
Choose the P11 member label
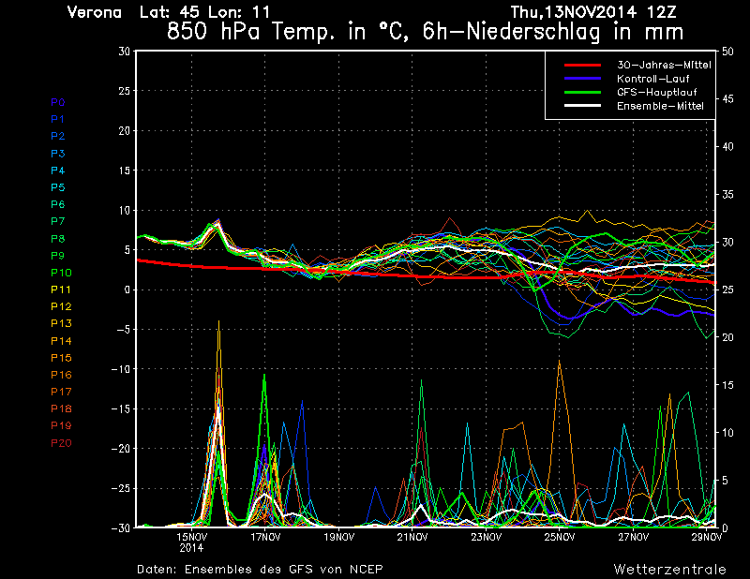pos(61,289)
